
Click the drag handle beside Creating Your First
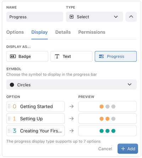click(x=9, y=131)
